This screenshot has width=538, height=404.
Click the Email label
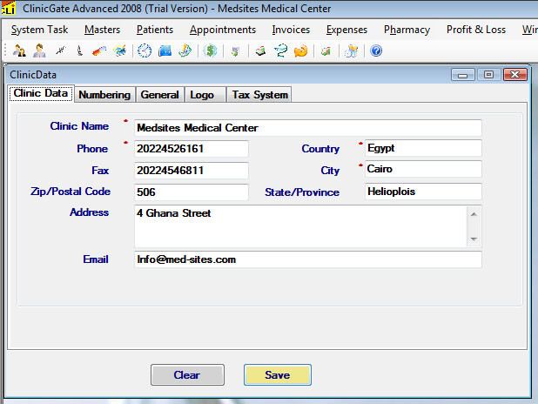pos(96,259)
